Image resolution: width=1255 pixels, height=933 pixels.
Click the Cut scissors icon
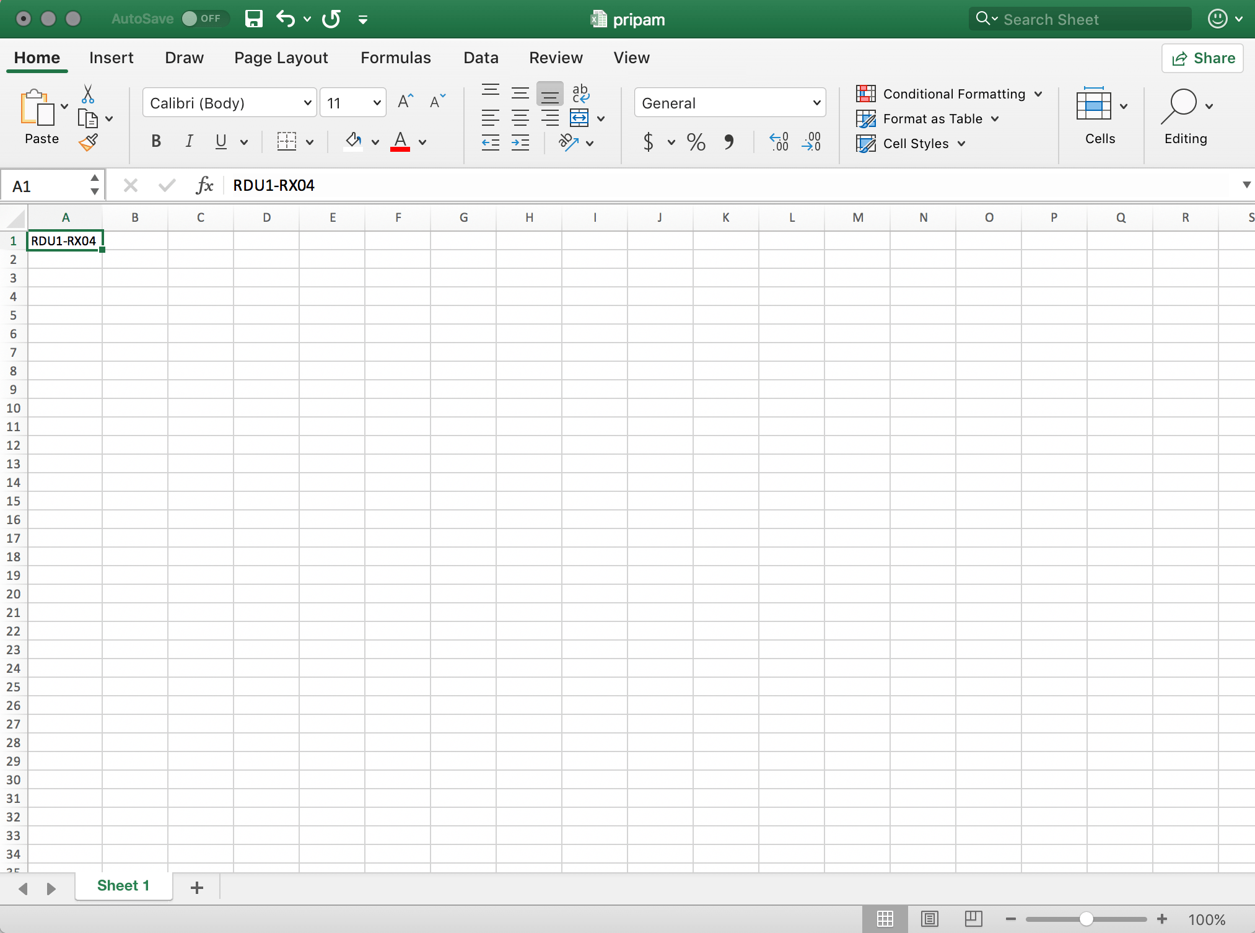click(x=88, y=94)
